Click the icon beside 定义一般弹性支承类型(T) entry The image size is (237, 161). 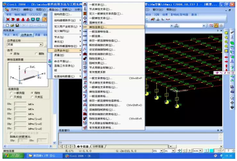point(85,13)
